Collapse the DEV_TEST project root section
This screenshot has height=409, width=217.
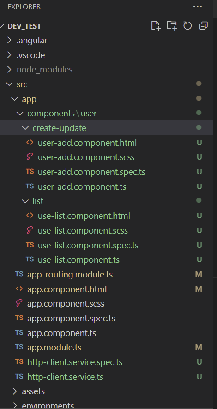[106, 26]
